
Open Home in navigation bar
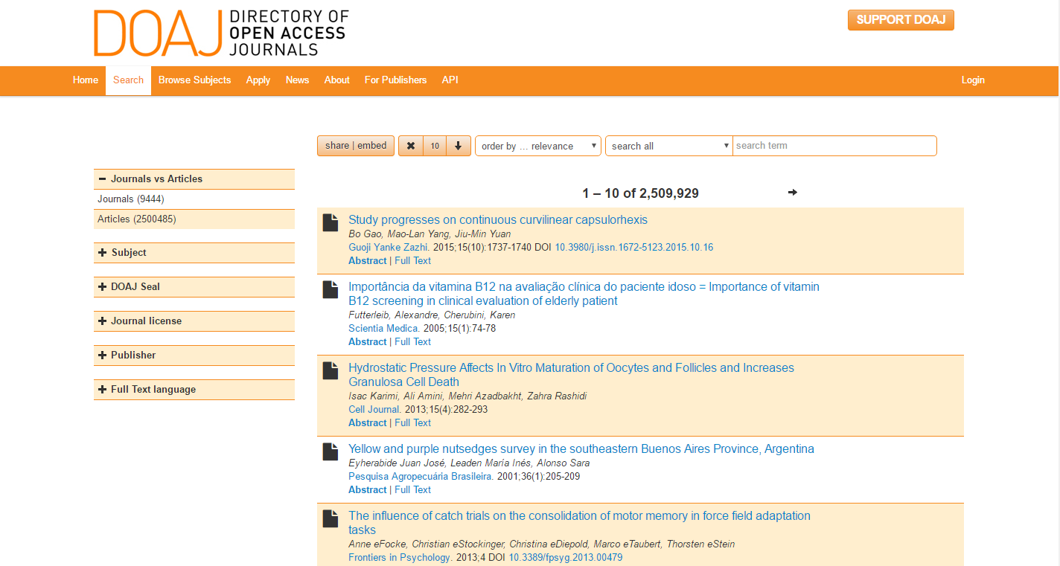(86, 80)
